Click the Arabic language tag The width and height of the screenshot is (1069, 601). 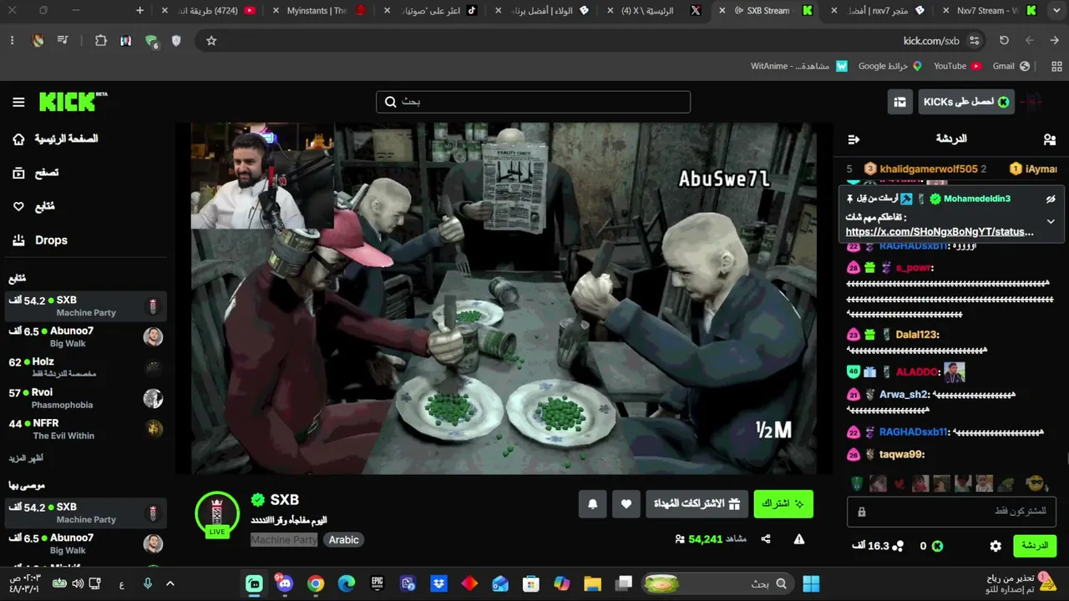coord(343,540)
